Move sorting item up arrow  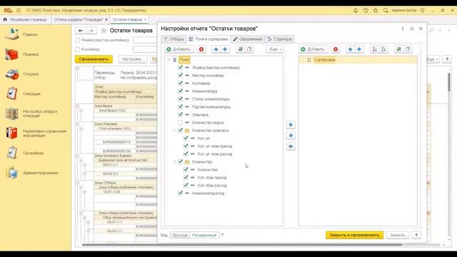[x=351, y=49]
